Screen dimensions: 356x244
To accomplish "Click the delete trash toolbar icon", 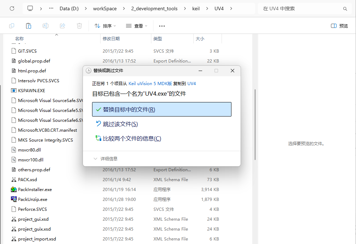I will pos(79,26).
